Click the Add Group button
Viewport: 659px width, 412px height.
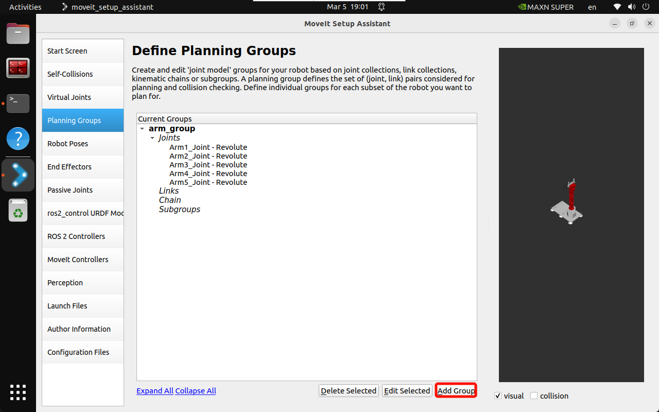point(456,391)
